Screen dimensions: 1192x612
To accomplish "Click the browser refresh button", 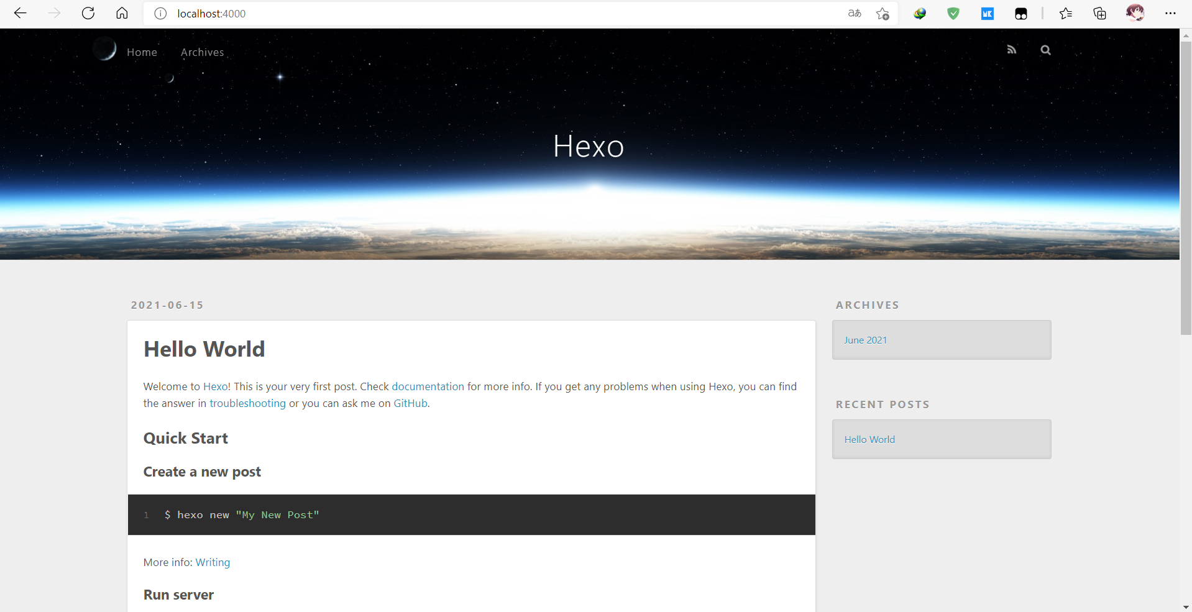I will click(88, 13).
